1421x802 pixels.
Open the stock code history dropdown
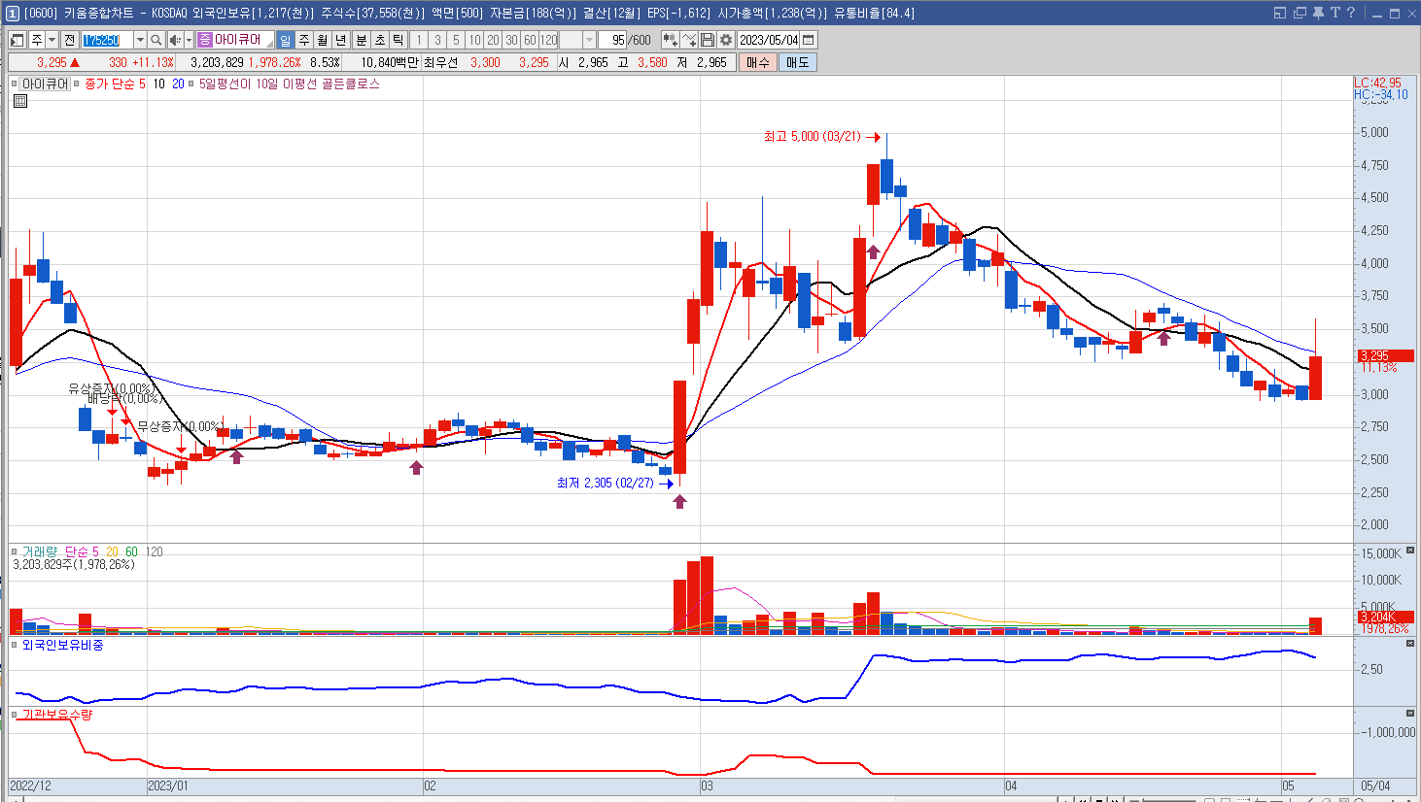pos(140,40)
